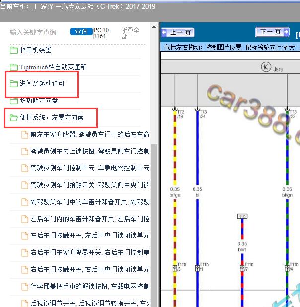This screenshot has width=300, height=307.
Task: Open document 驾驶员侧车门控制单元, 车载电网控制单元
Action: click(90, 168)
